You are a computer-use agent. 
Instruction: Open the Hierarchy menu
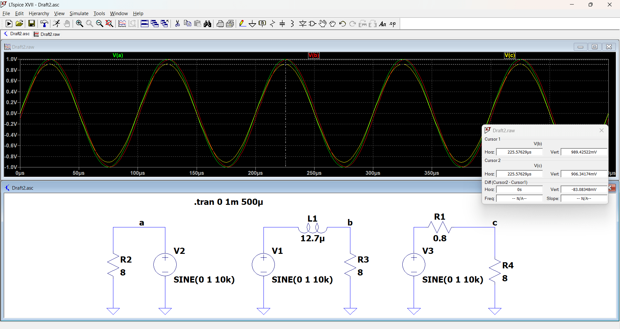39,14
